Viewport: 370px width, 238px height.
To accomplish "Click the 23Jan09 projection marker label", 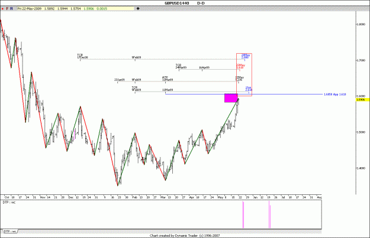I will point(120,80).
